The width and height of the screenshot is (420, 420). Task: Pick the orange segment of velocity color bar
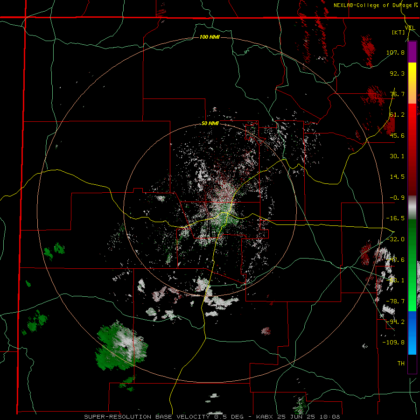pos(412,93)
